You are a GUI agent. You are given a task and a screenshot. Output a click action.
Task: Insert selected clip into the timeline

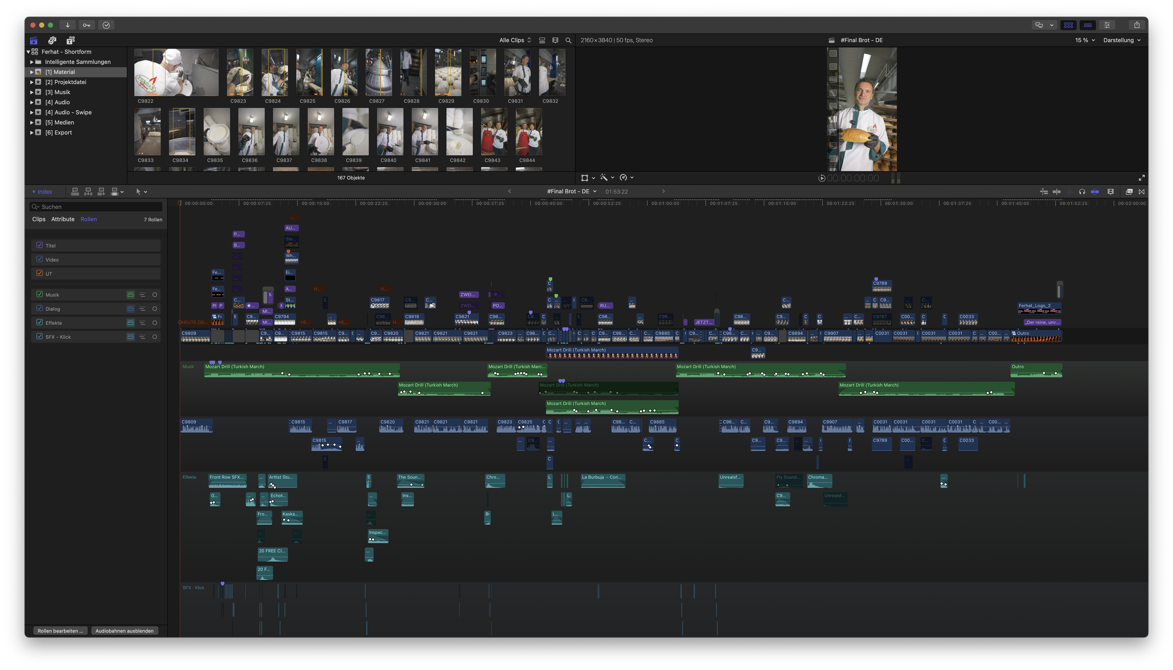[88, 191]
